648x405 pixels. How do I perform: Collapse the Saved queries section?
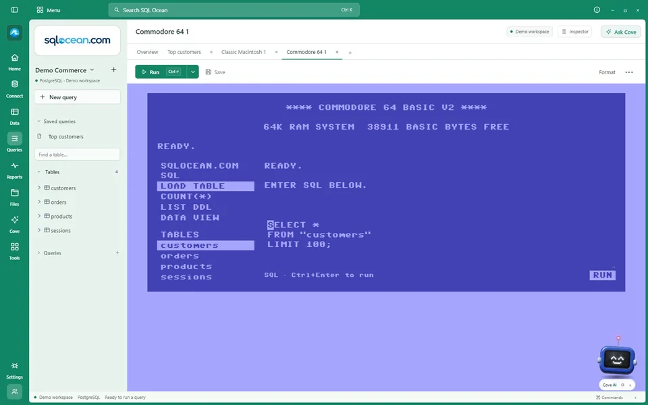[x=39, y=122]
